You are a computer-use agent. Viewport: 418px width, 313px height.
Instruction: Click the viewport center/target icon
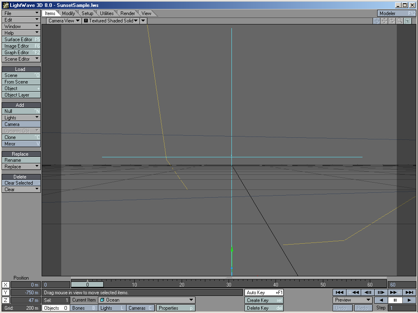(377, 21)
